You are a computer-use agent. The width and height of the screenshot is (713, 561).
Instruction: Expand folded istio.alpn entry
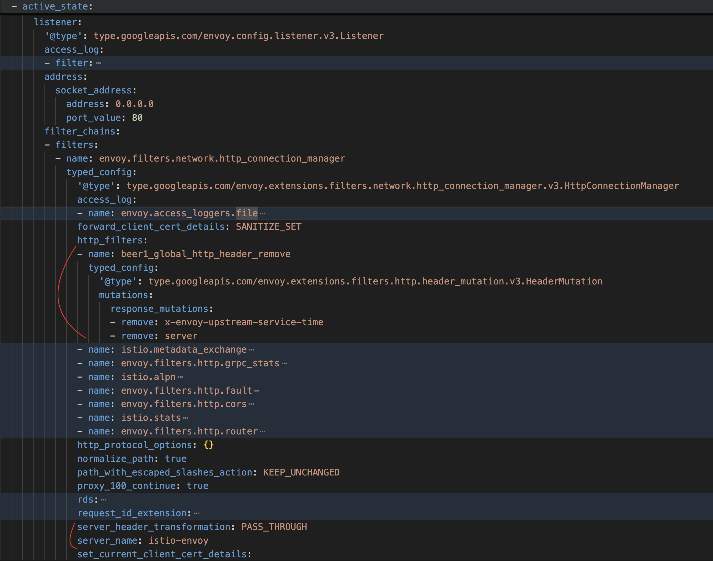coord(180,377)
